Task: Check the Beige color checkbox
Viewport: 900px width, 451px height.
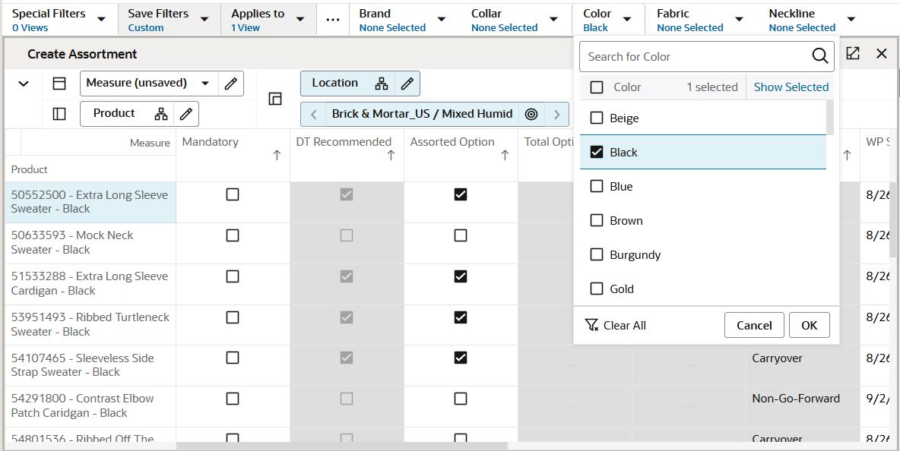Action: click(597, 118)
